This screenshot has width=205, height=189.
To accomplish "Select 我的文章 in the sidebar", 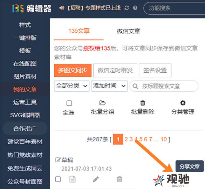I will (x=25, y=89).
